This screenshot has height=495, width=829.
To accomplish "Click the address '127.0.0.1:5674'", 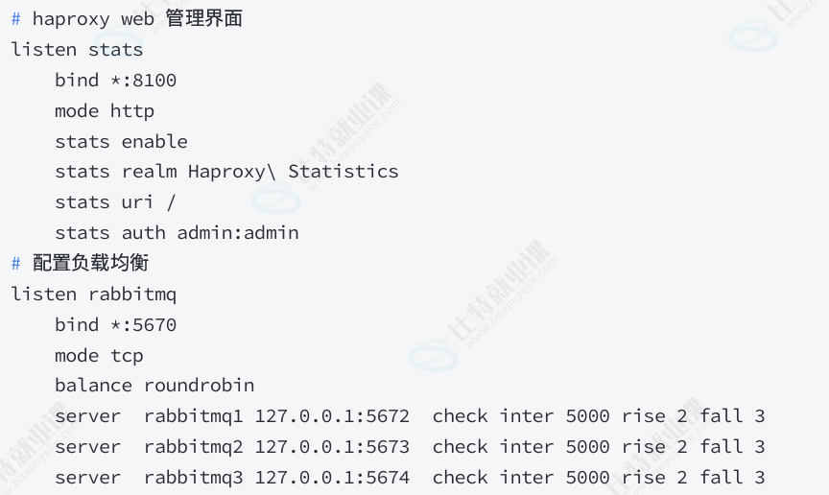I will click(x=332, y=478).
